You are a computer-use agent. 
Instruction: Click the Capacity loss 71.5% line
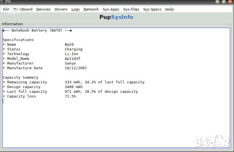coord(40,96)
